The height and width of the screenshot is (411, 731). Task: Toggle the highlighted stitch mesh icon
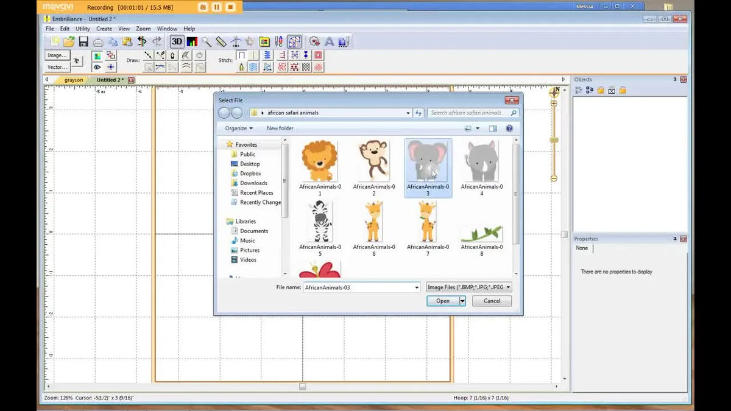click(x=294, y=41)
